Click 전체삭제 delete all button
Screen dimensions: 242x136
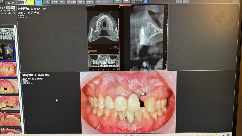90,2
